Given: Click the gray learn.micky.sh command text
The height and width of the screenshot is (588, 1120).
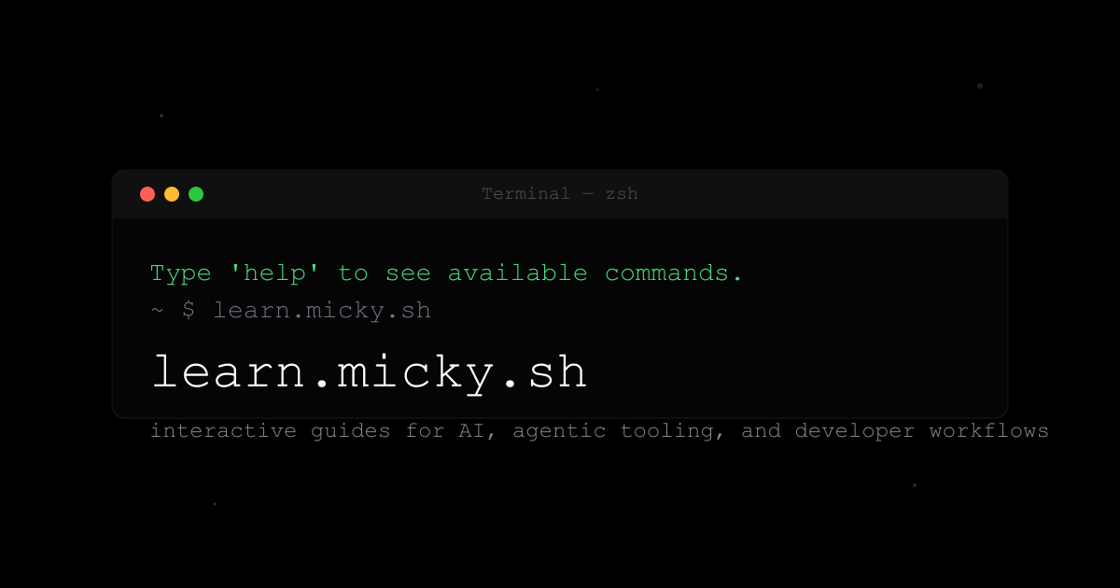Looking at the screenshot, I should [x=322, y=311].
